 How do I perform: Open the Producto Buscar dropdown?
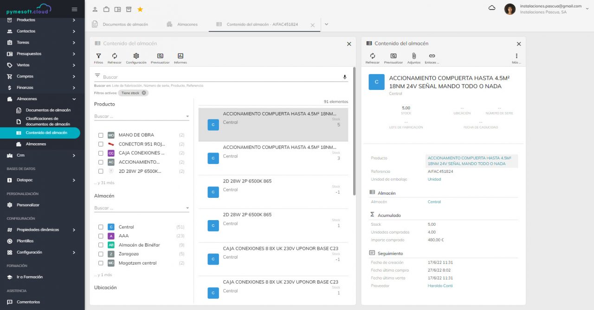pyautogui.click(x=142, y=116)
